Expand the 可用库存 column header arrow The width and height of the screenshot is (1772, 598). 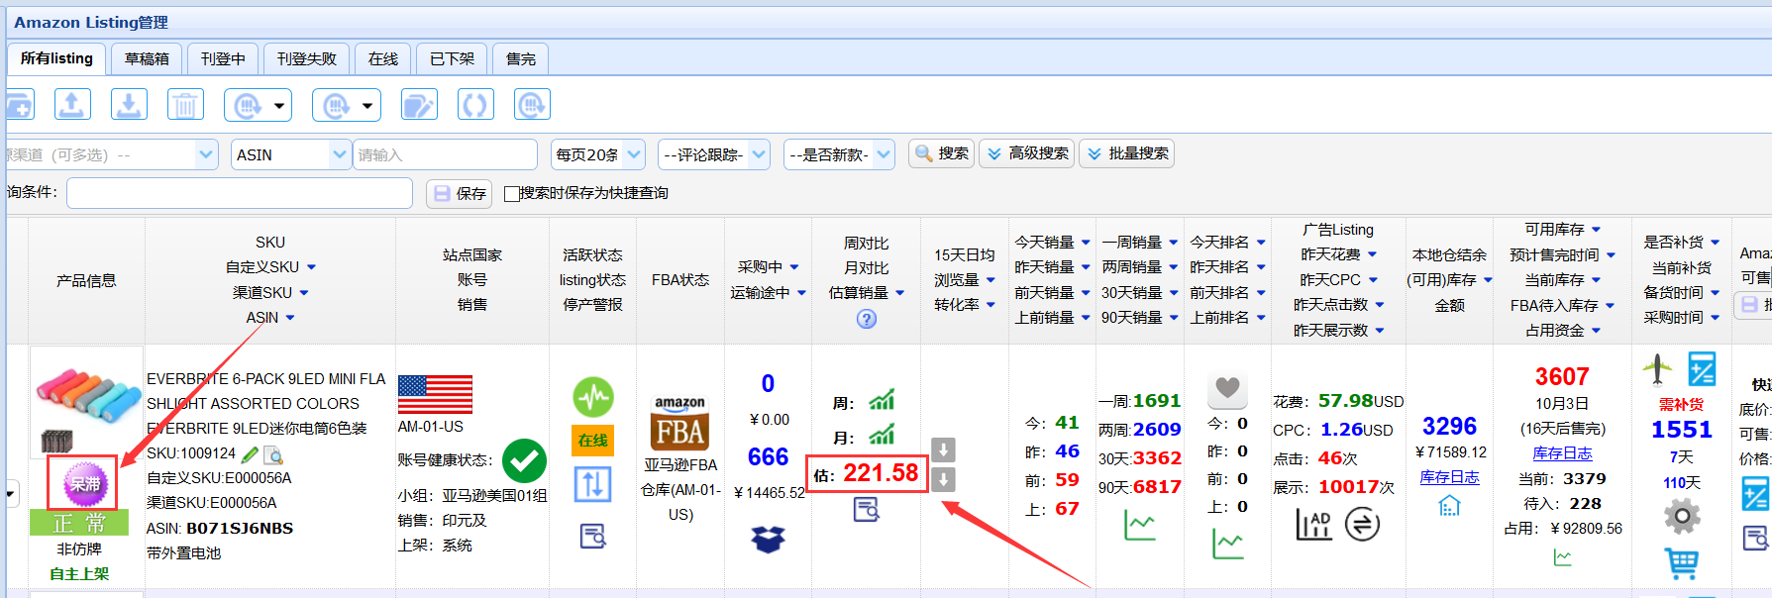(1596, 230)
